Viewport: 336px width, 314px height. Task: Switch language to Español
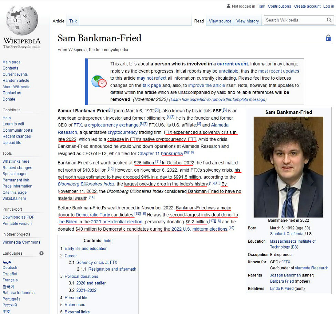[x=10, y=274]
